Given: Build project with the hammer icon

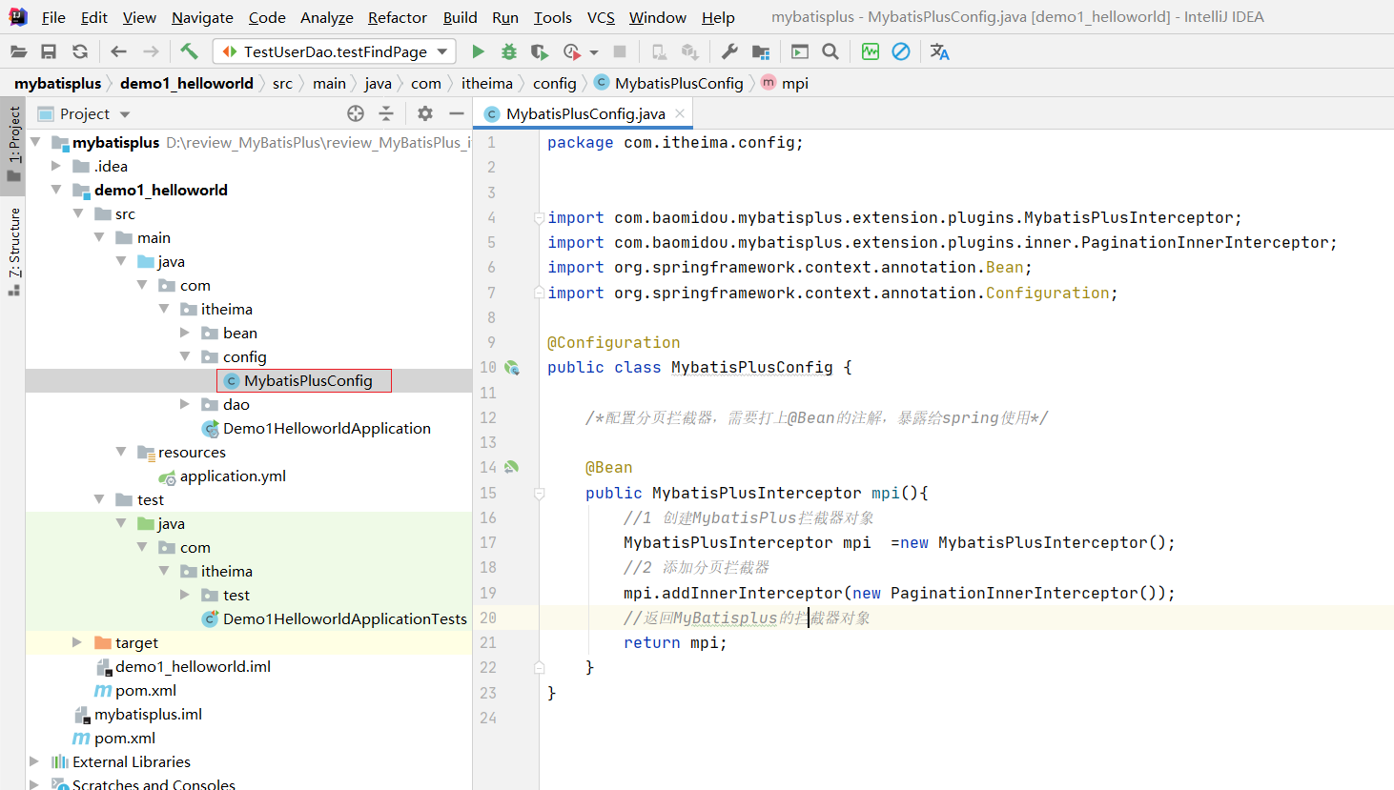Looking at the screenshot, I should [x=189, y=51].
